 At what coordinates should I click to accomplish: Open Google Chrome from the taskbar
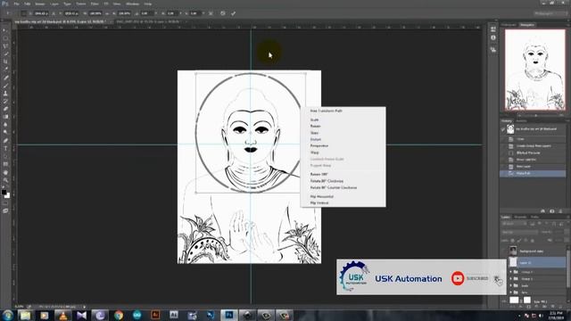pyautogui.click(x=119, y=315)
